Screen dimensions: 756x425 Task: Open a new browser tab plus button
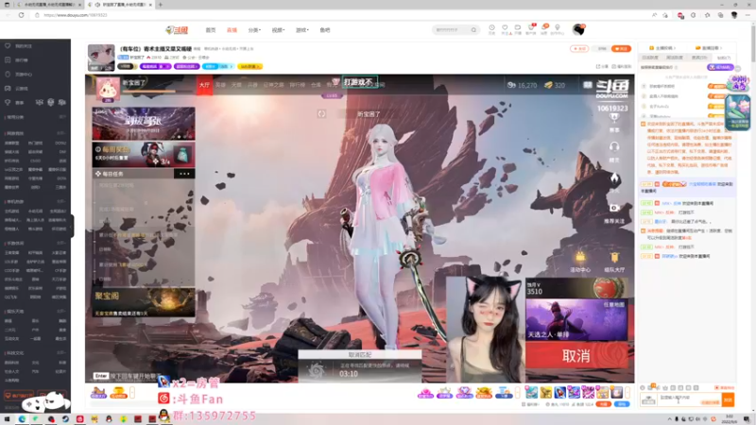click(x=161, y=5)
